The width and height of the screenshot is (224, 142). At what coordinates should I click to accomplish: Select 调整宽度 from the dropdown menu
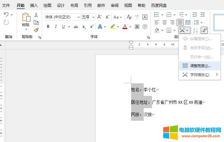coord(200,66)
